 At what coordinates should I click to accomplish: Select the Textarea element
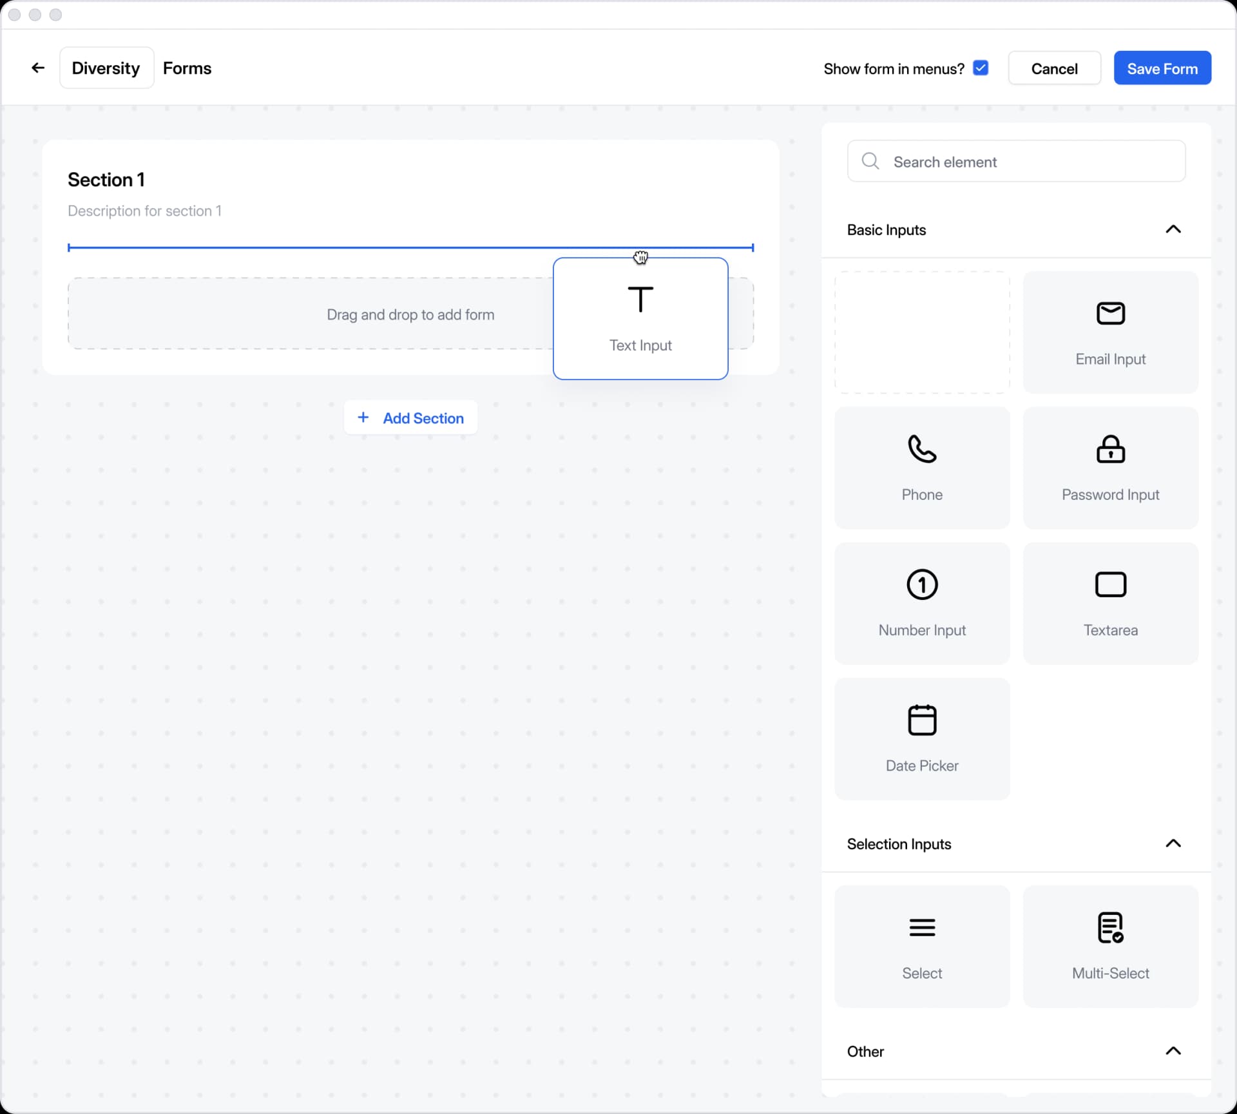[x=1110, y=604]
